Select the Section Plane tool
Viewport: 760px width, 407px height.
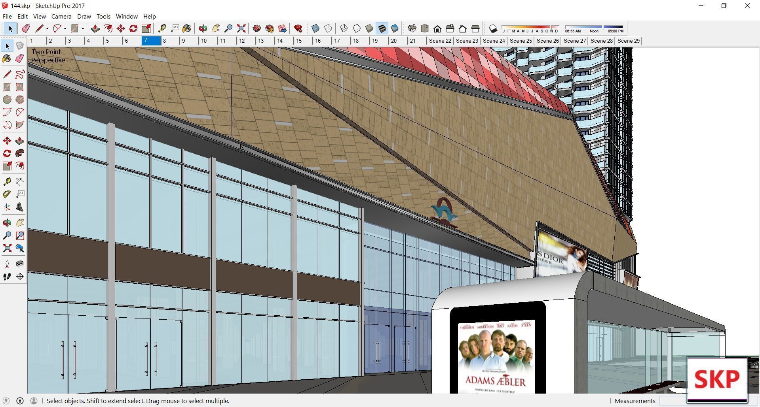[x=20, y=277]
